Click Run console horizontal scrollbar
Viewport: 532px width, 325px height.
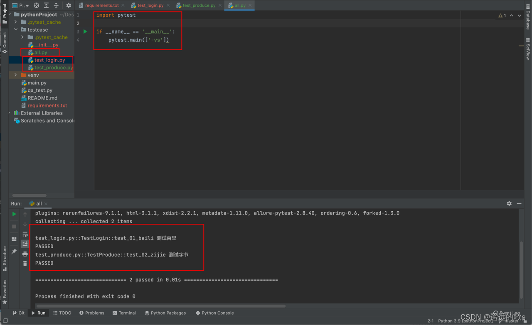(161, 306)
